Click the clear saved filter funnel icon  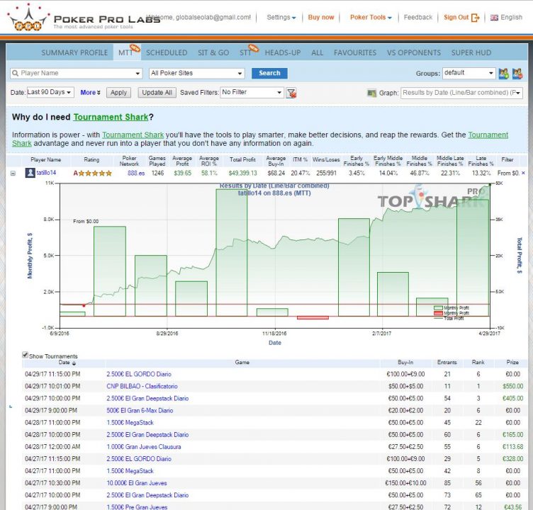coord(291,93)
